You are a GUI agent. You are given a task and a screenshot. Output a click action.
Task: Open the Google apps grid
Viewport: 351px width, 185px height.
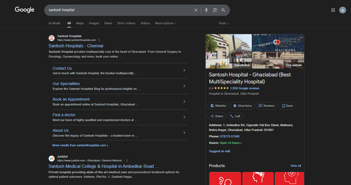click(333, 10)
